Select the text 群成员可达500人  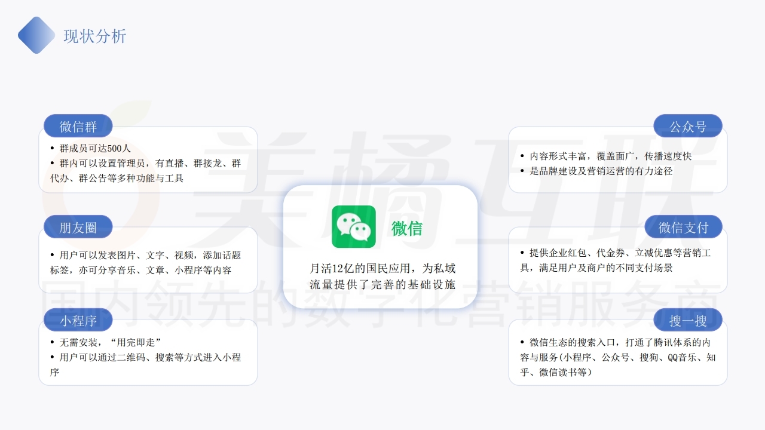pos(95,148)
